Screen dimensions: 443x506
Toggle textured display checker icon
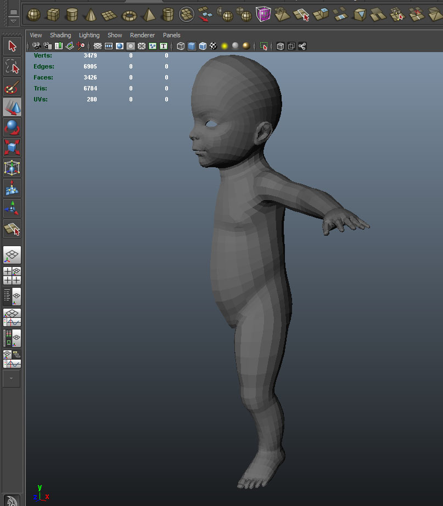click(213, 46)
